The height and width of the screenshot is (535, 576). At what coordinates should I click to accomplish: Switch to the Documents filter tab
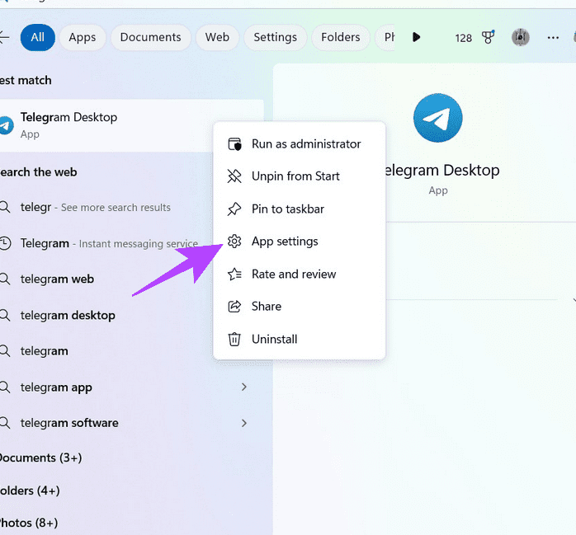click(151, 37)
